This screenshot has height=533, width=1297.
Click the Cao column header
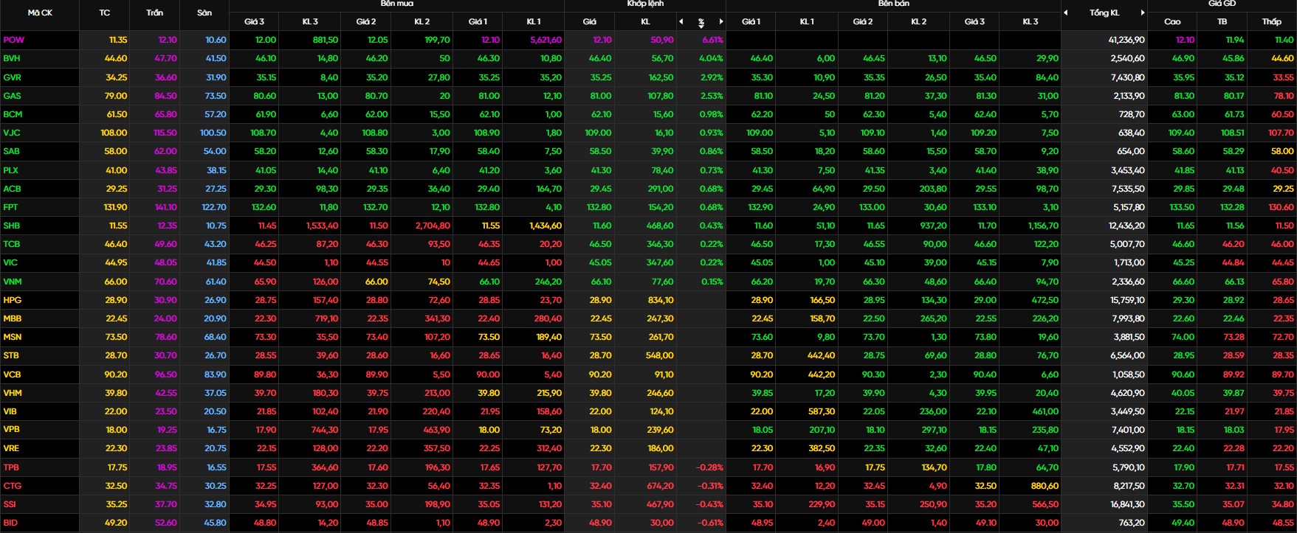[1172, 21]
